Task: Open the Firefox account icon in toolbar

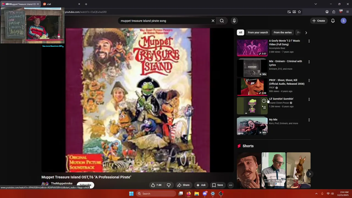Action: click(x=327, y=12)
